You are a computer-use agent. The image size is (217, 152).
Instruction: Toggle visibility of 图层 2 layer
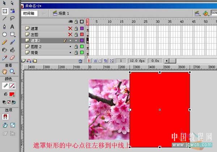coord(70,47)
